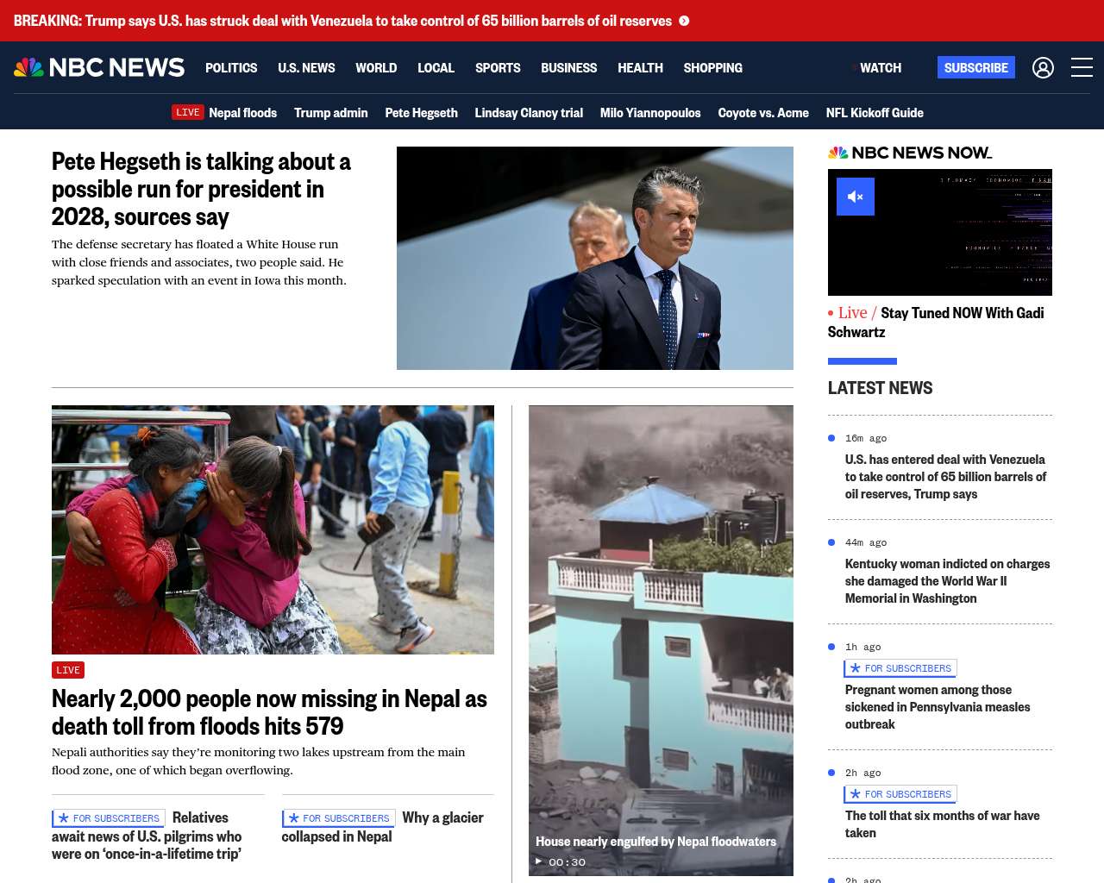This screenshot has width=1104, height=883.
Task: Read the breaking Venezuela oil deal banner
Action: click(x=342, y=21)
